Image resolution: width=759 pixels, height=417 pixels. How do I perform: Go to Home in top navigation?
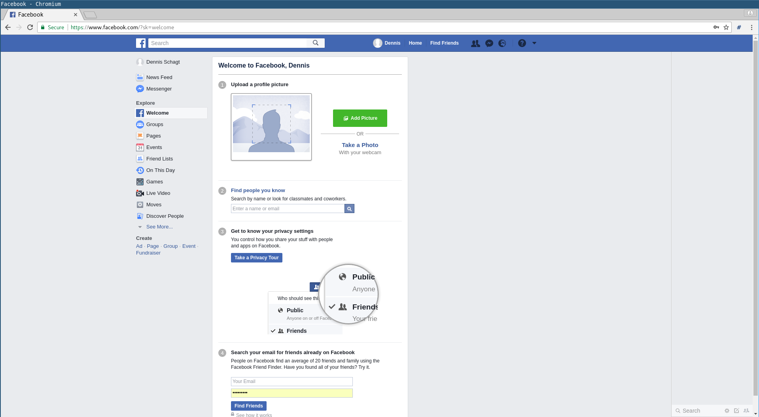pyautogui.click(x=415, y=43)
